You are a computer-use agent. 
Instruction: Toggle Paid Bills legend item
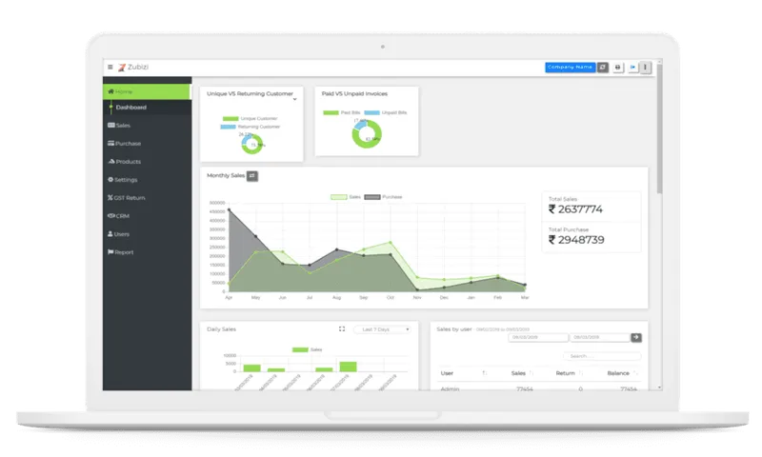(x=342, y=112)
